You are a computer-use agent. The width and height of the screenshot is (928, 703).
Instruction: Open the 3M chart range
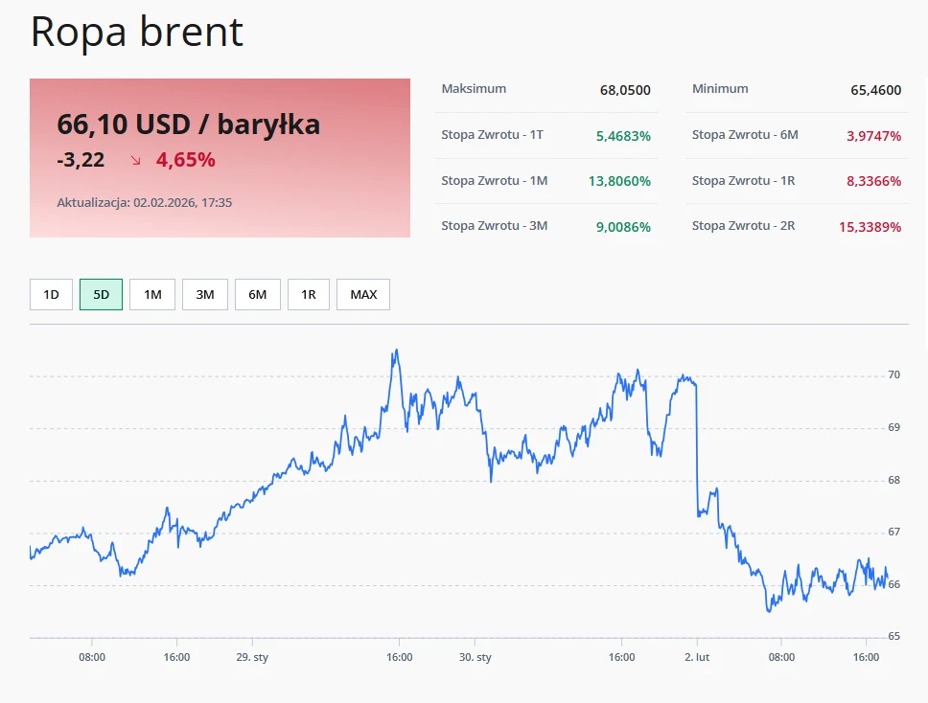(x=204, y=294)
